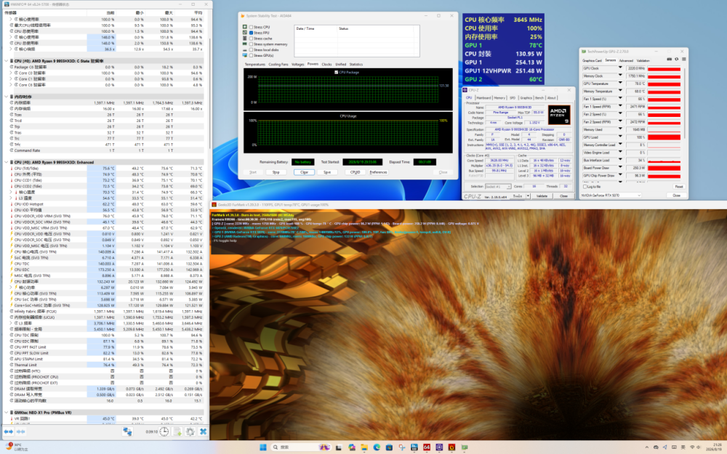
Task: Uncheck Stress FPU in AIDA64
Action: 252,33
